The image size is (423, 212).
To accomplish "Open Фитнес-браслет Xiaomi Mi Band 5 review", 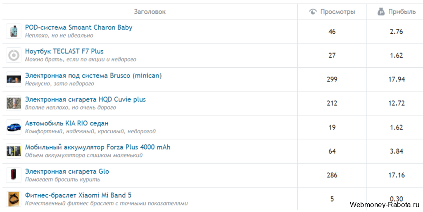I will coord(78,195).
